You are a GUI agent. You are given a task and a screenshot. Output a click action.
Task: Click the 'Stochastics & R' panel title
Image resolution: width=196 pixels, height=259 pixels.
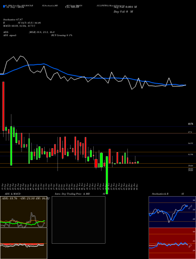tap(160, 194)
